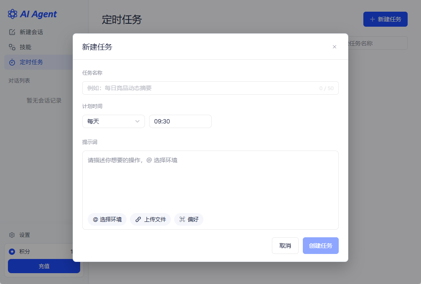Image resolution: width=421 pixels, height=284 pixels.
Task: Click the new conversation pencil icon
Action: [12, 32]
